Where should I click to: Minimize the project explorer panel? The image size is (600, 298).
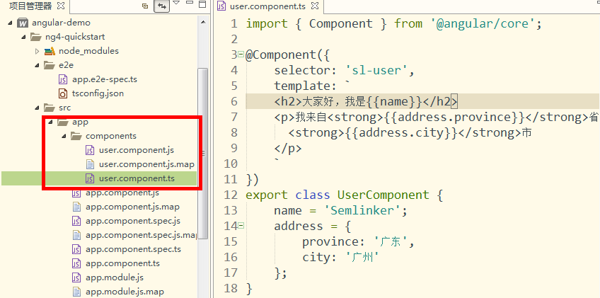click(190, 3)
